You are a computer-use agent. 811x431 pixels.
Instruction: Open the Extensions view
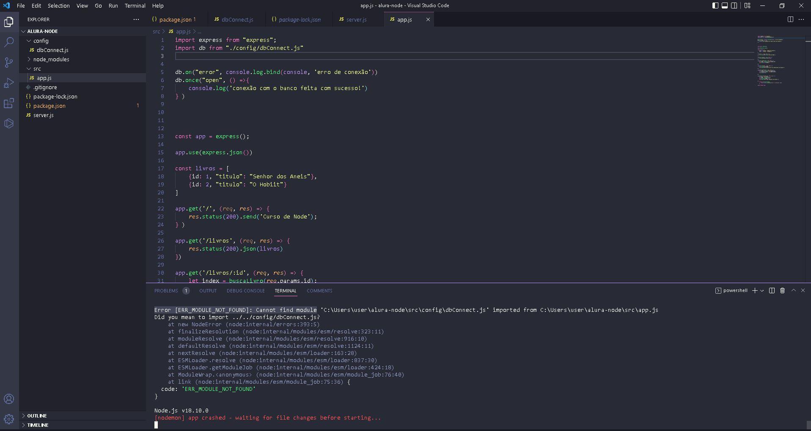pyautogui.click(x=9, y=103)
